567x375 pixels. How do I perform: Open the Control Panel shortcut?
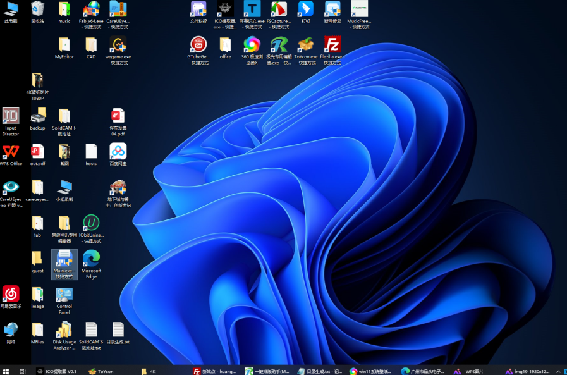64,295
